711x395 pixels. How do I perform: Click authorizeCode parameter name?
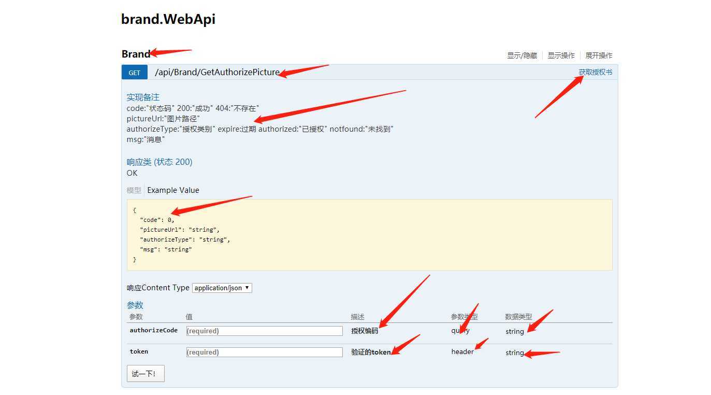[x=154, y=330]
